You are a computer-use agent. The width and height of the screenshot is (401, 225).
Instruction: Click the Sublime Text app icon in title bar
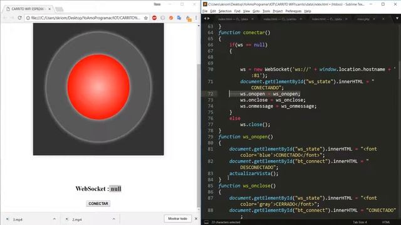click(x=205, y=4)
